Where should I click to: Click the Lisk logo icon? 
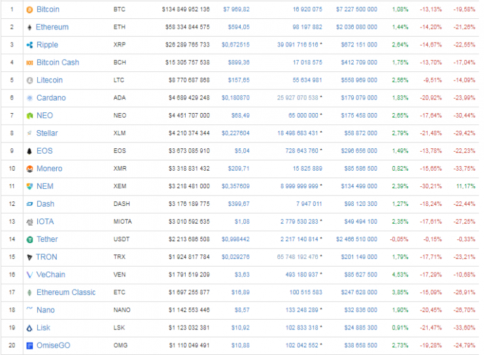(x=29, y=328)
